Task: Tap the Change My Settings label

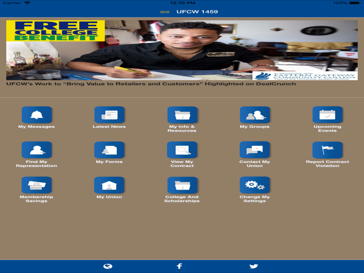Action: [x=255, y=199]
